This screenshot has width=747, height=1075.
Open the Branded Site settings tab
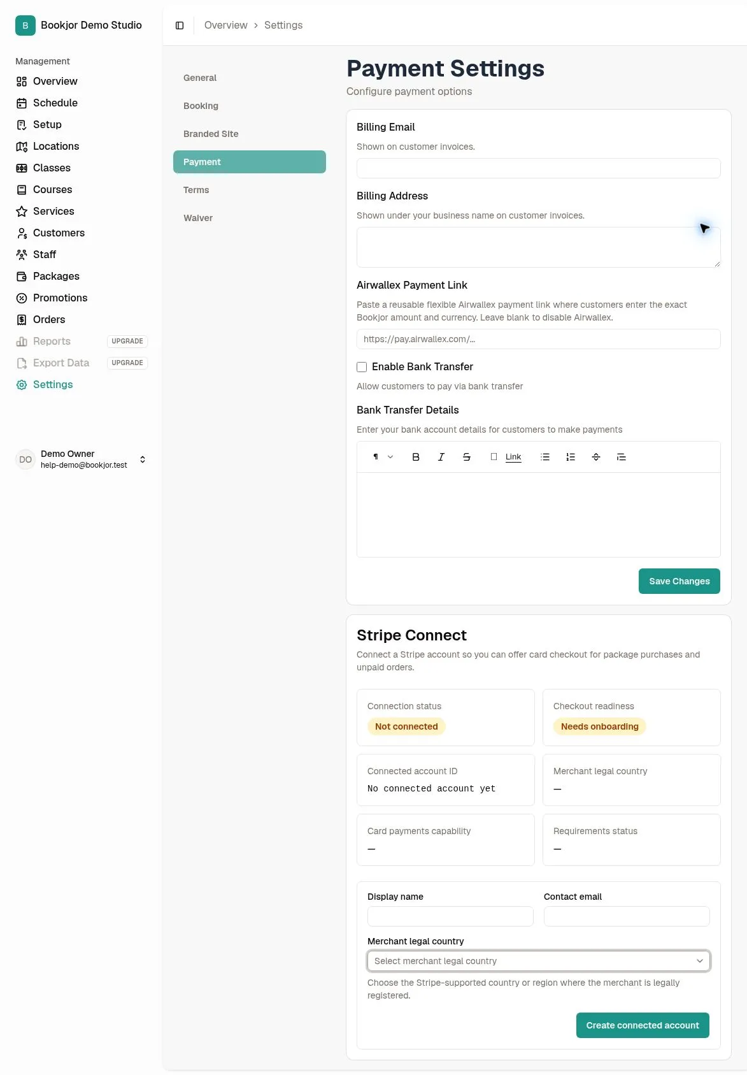250,134
